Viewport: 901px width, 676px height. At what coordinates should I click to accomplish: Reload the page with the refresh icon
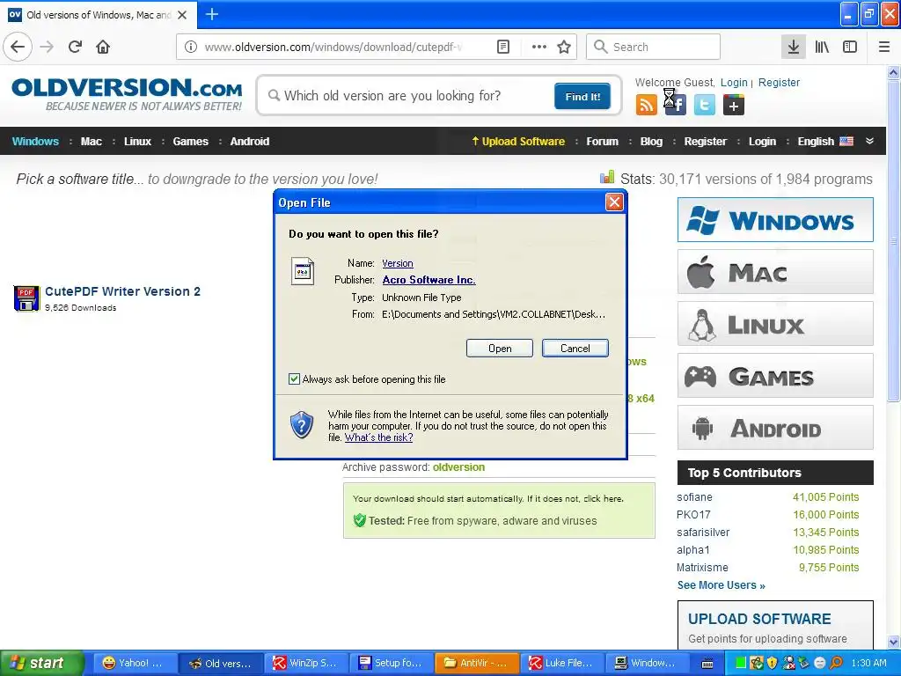pos(75,47)
